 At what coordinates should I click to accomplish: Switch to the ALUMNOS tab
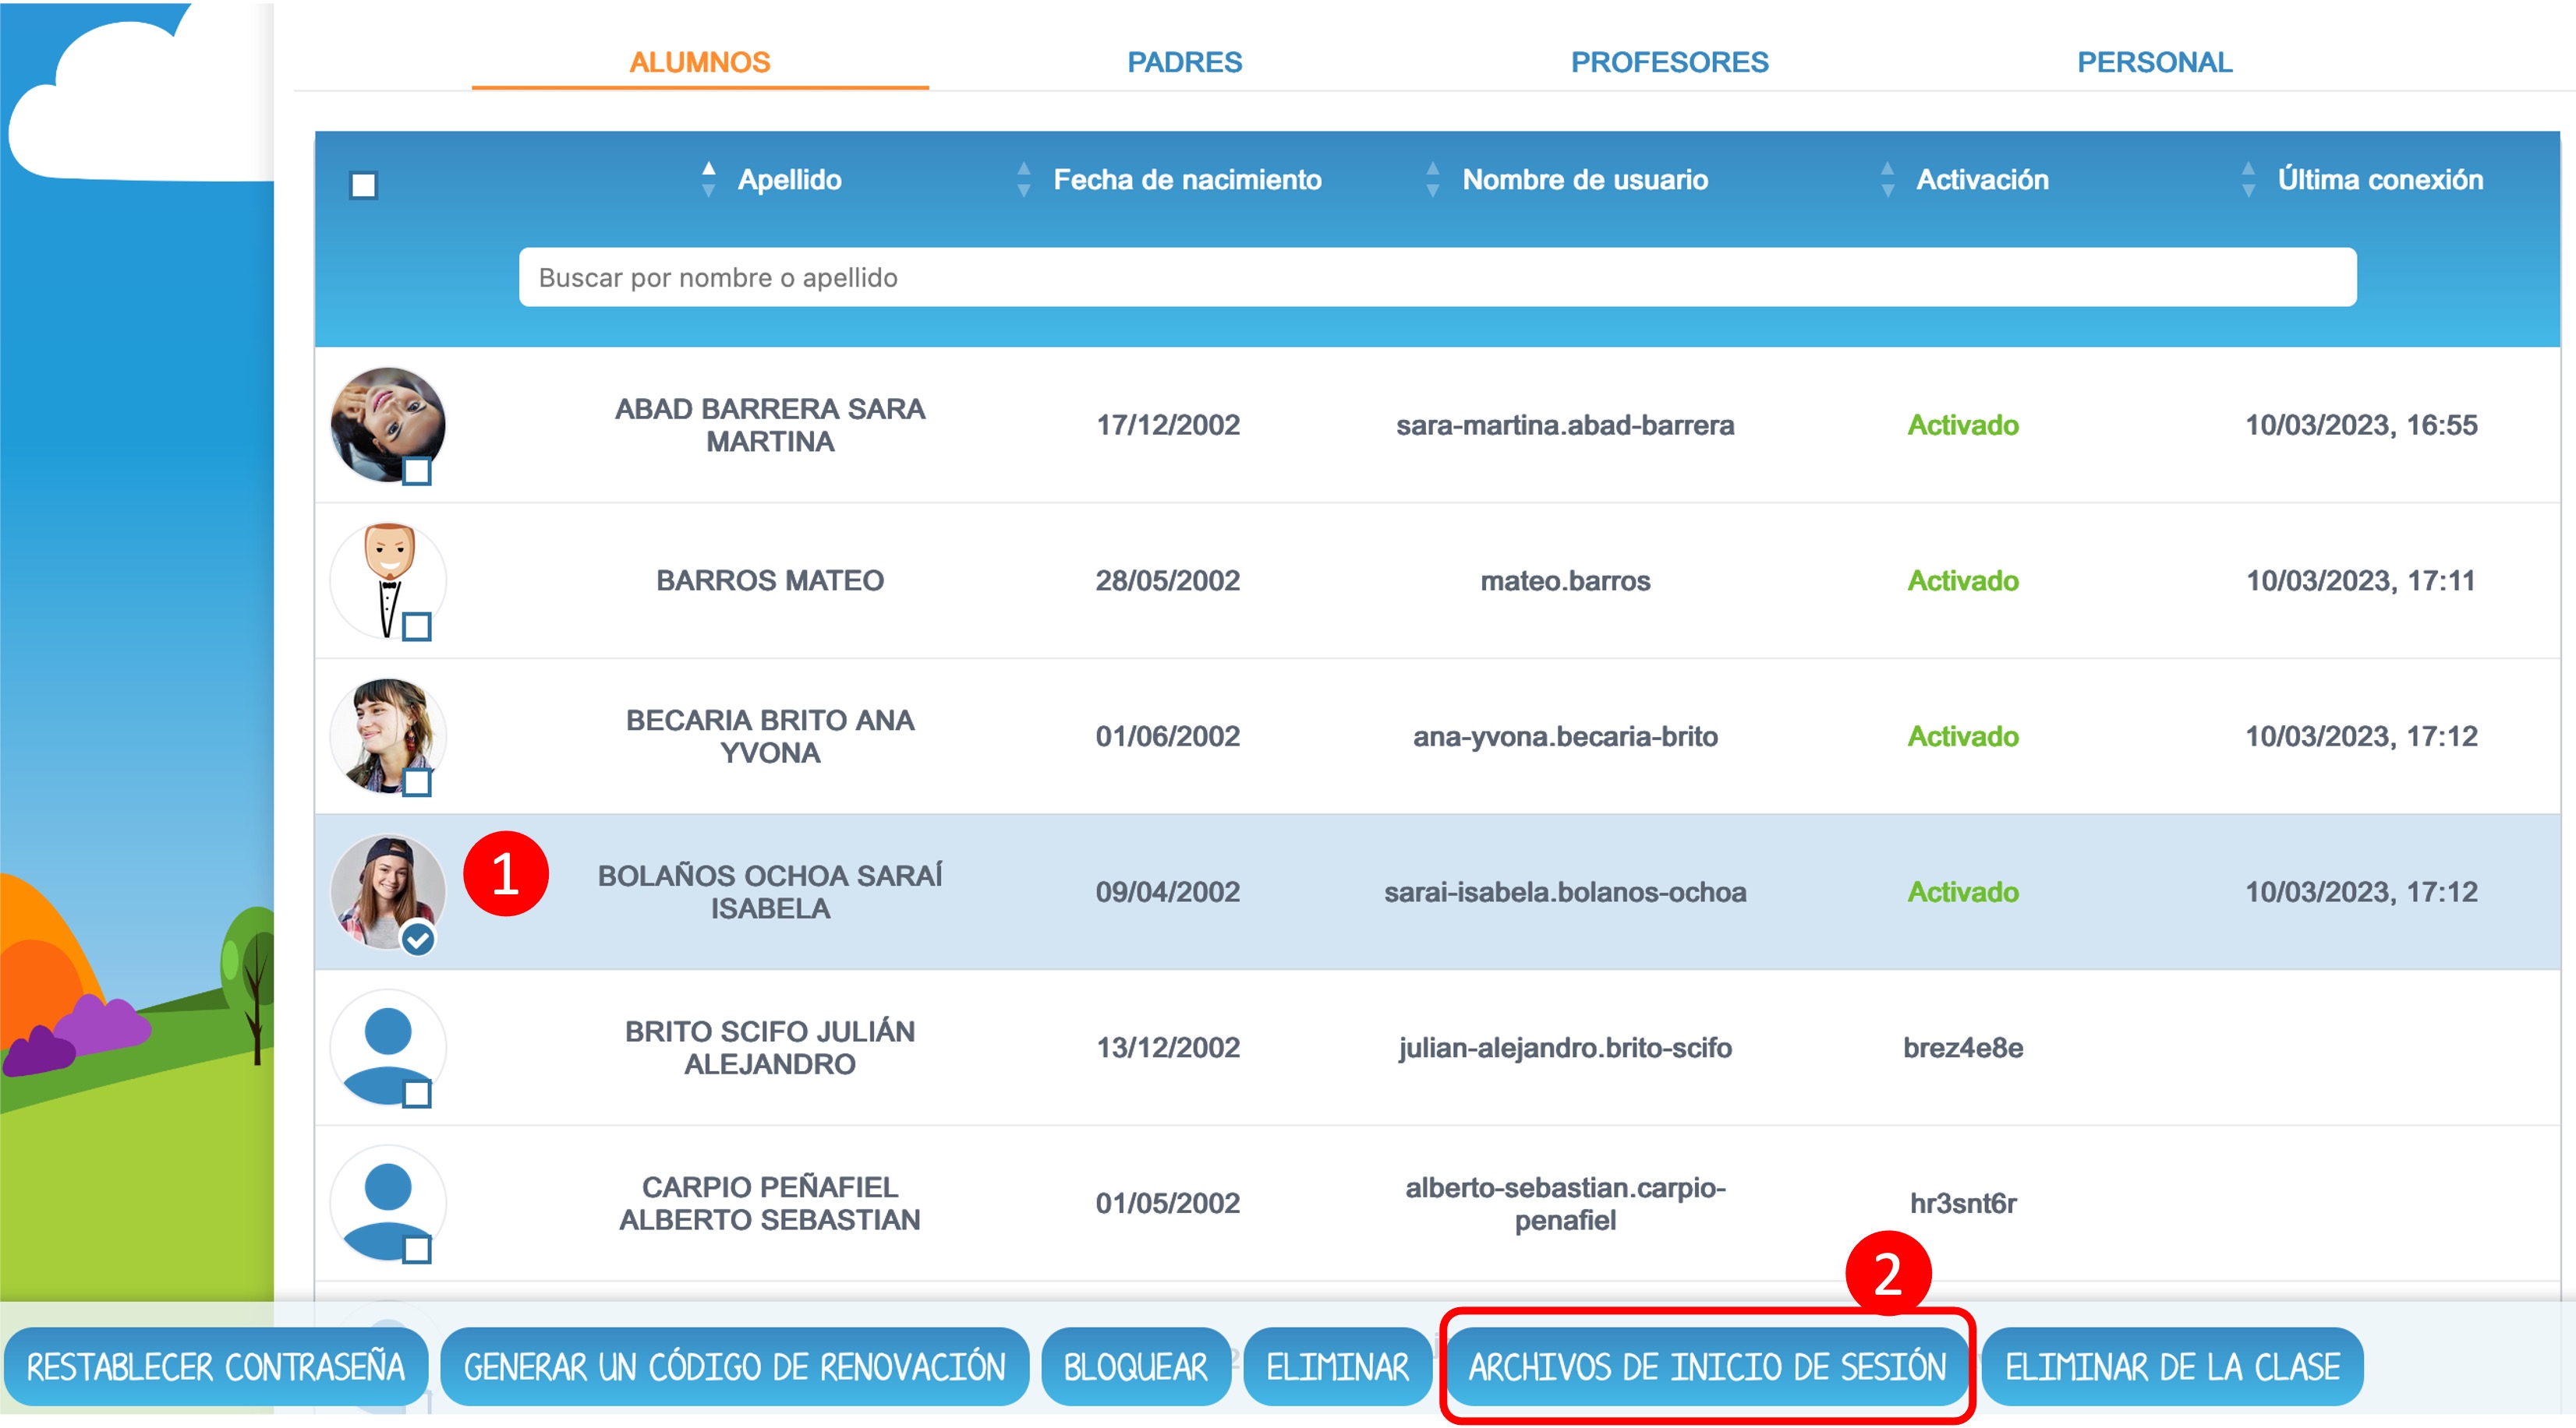[699, 62]
